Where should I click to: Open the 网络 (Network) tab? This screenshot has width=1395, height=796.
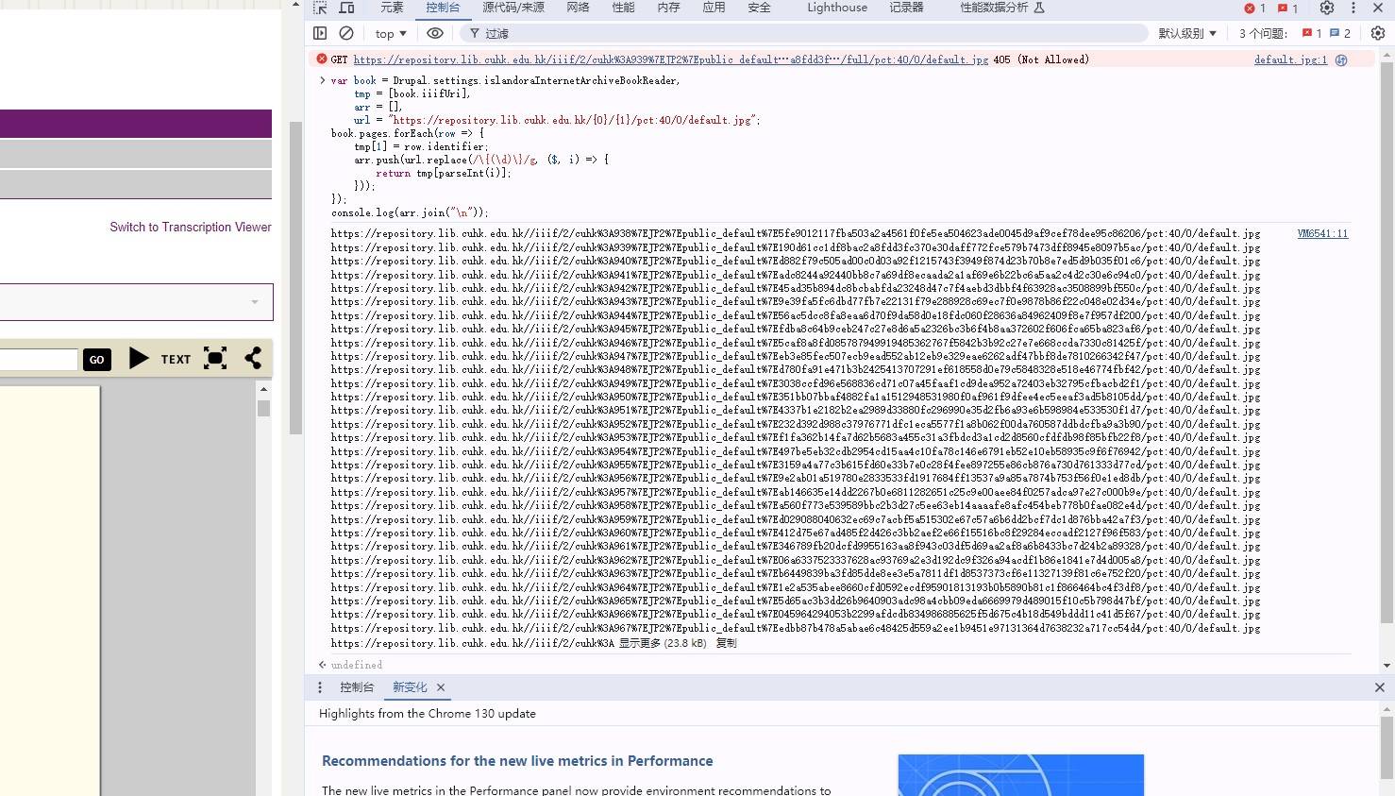578,8
